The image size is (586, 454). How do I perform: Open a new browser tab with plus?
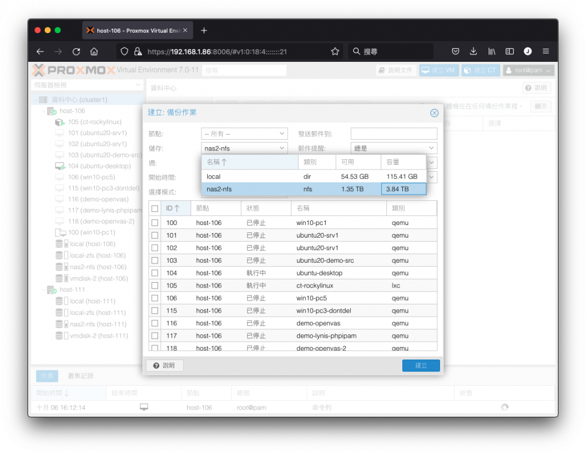(204, 31)
